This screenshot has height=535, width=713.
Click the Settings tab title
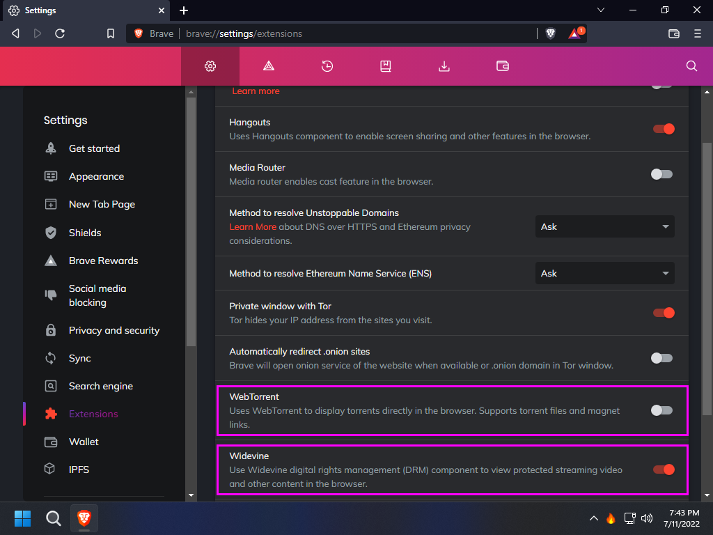click(x=40, y=10)
